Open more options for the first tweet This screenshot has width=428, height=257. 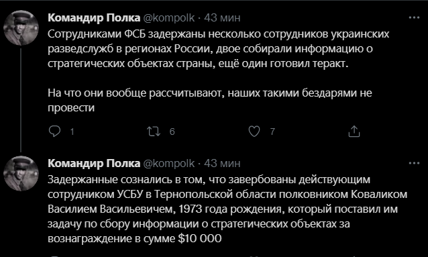point(414,17)
